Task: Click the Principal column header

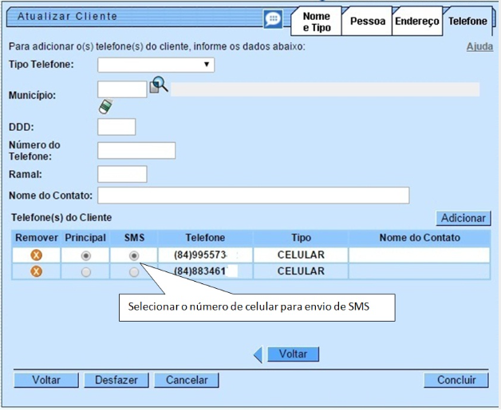Action: coord(85,238)
